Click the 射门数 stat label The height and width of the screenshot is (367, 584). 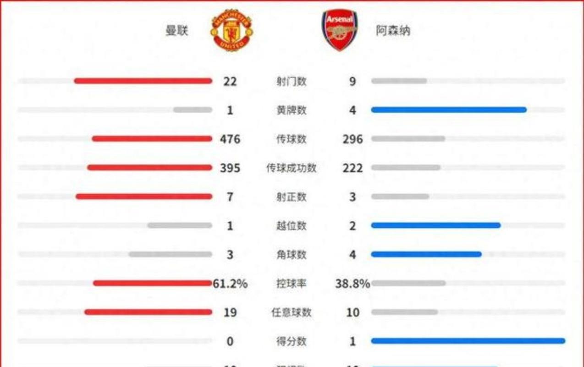pyautogui.click(x=291, y=82)
